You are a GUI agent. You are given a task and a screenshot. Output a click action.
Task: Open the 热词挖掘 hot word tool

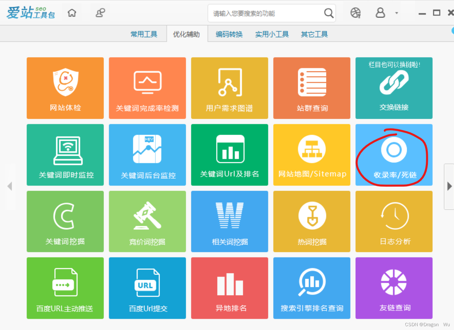click(x=311, y=221)
